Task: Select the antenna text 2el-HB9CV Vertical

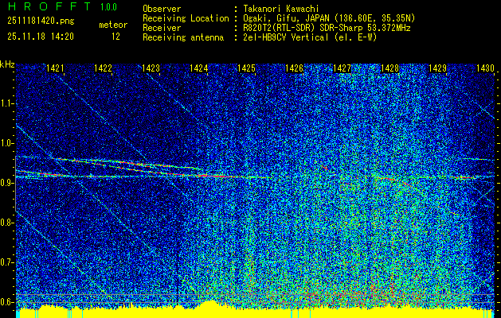Action: coord(286,37)
